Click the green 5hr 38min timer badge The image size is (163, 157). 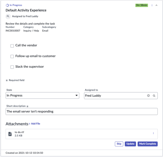[141, 5]
